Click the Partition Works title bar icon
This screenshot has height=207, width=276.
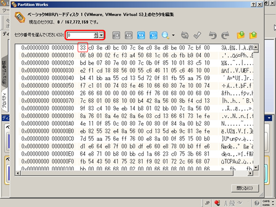(x=14, y=4)
